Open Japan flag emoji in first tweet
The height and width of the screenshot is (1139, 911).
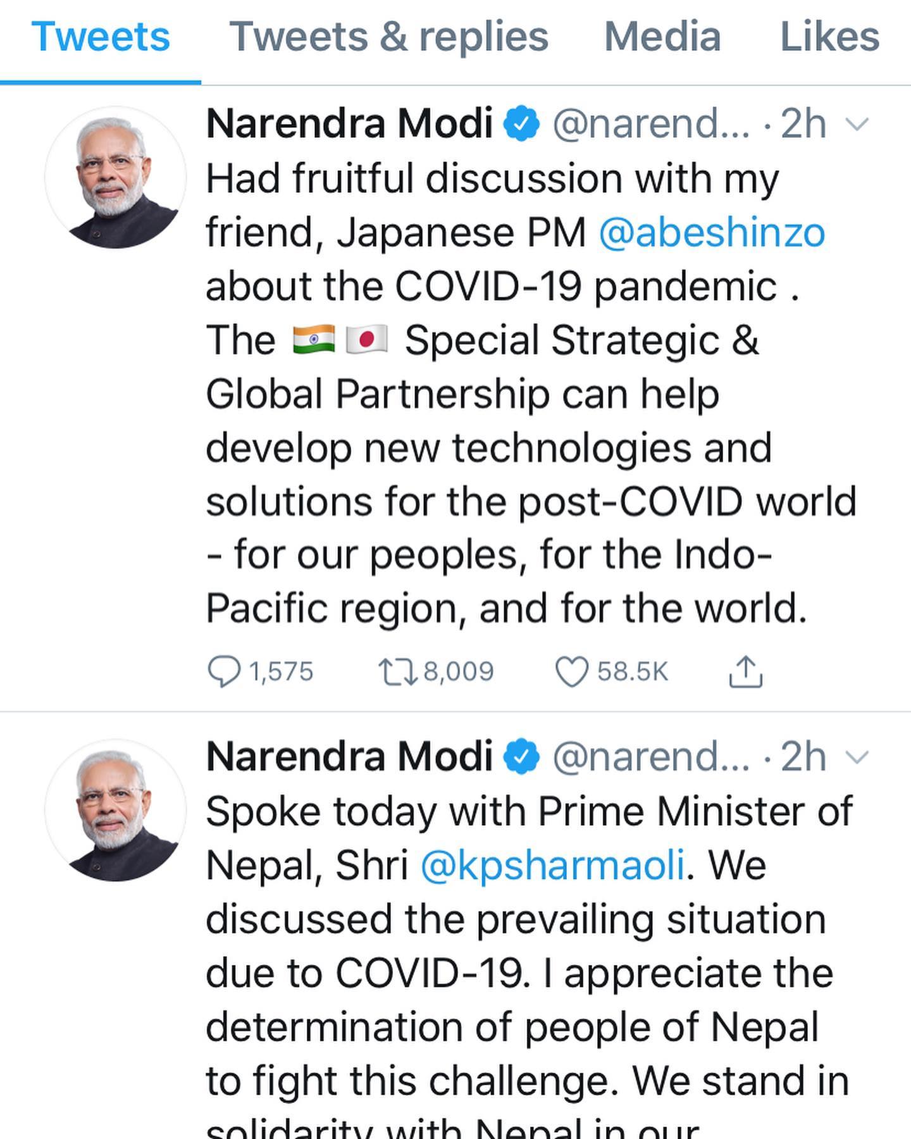click(367, 340)
